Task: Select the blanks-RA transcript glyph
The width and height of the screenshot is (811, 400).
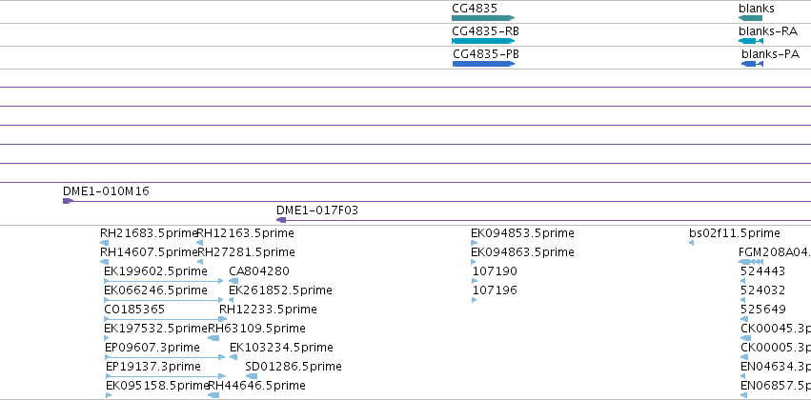Action: pyautogui.click(x=751, y=41)
